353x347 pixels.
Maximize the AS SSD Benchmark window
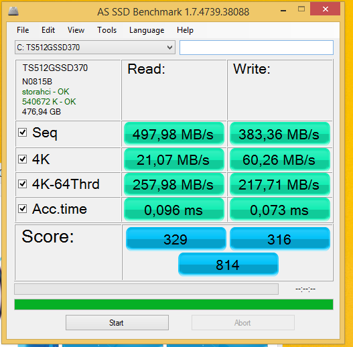click(x=301, y=9)
